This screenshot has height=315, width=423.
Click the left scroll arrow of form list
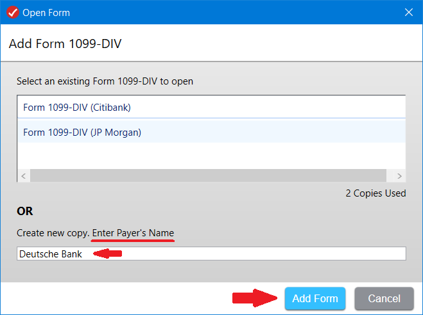click(x=24, y=176)
